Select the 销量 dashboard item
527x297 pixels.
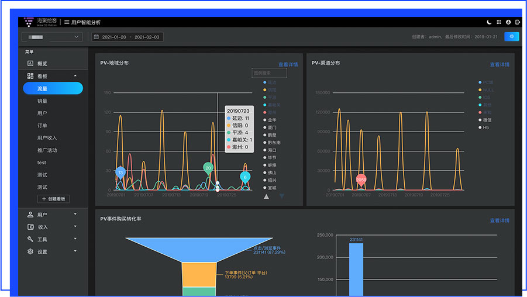pyautogui.click(x=42, y=101)
